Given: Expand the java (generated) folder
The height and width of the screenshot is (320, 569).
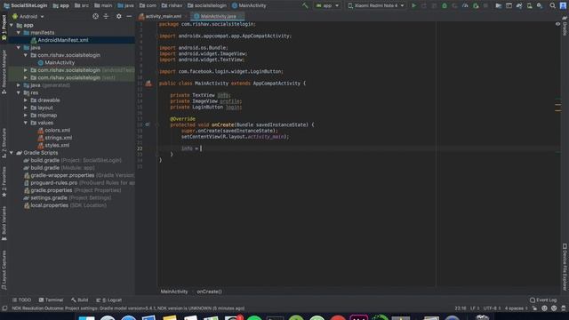Looking at the screenshot, I should (x=19, y=85).
